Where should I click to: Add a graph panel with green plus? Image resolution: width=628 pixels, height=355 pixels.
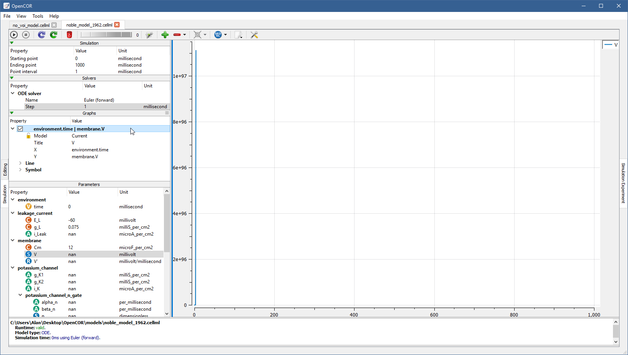pos(165,35)
